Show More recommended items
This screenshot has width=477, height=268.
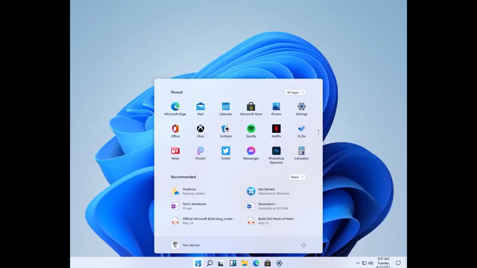(x=297, y=177)
